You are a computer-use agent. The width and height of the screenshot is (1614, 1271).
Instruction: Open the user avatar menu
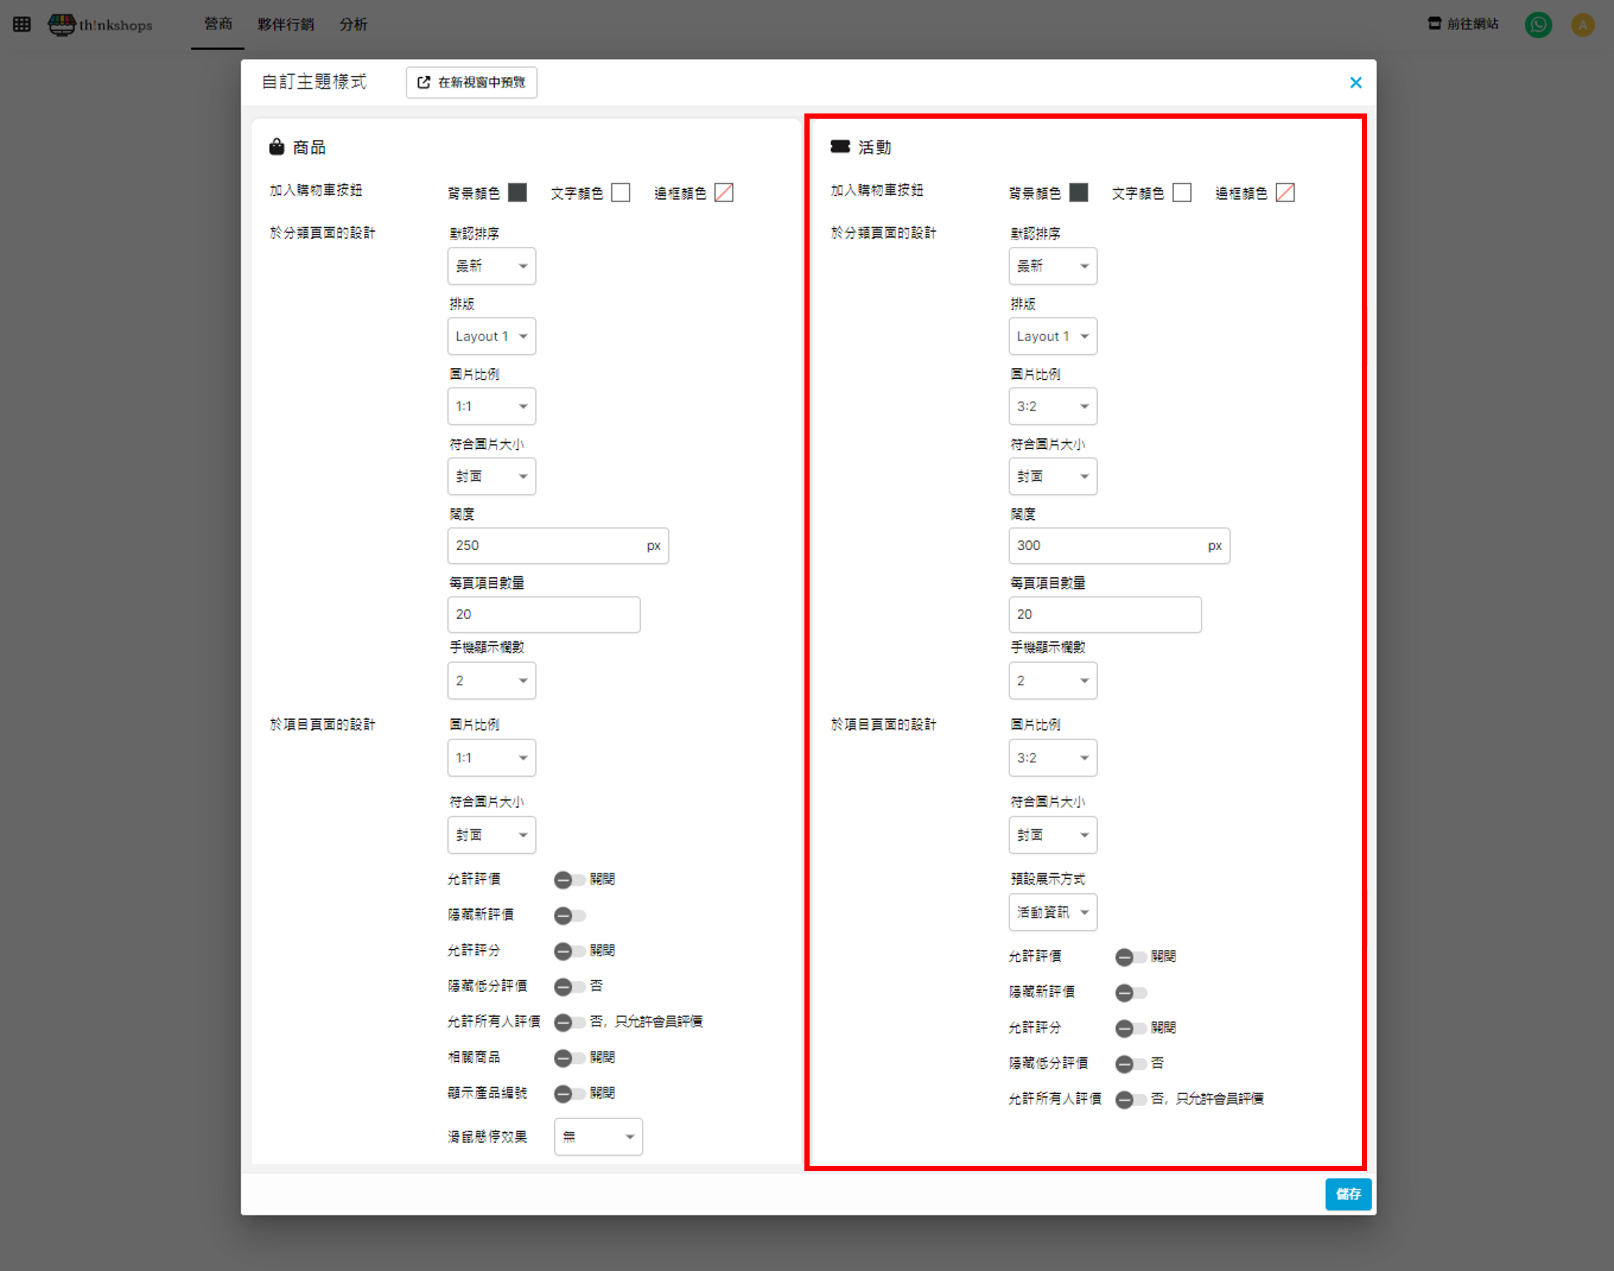1582,24
